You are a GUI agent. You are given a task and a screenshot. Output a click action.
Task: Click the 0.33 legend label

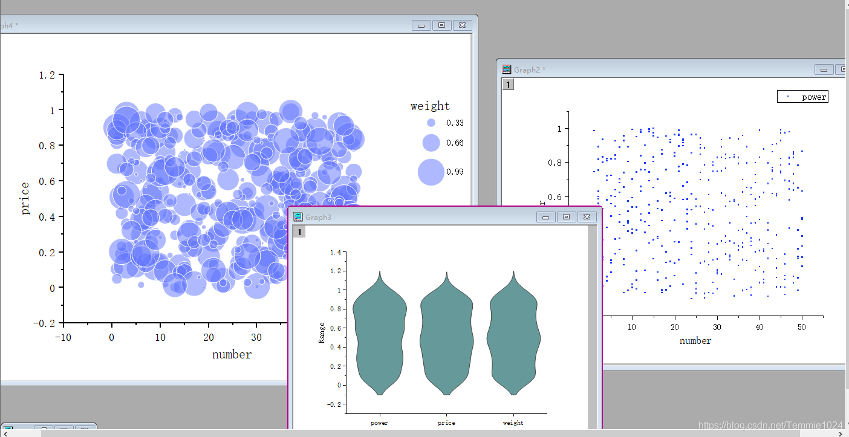(455, 123)
